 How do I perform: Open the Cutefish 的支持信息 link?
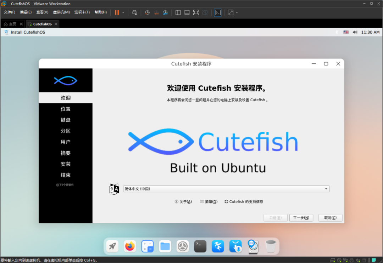tap(244, 202)
